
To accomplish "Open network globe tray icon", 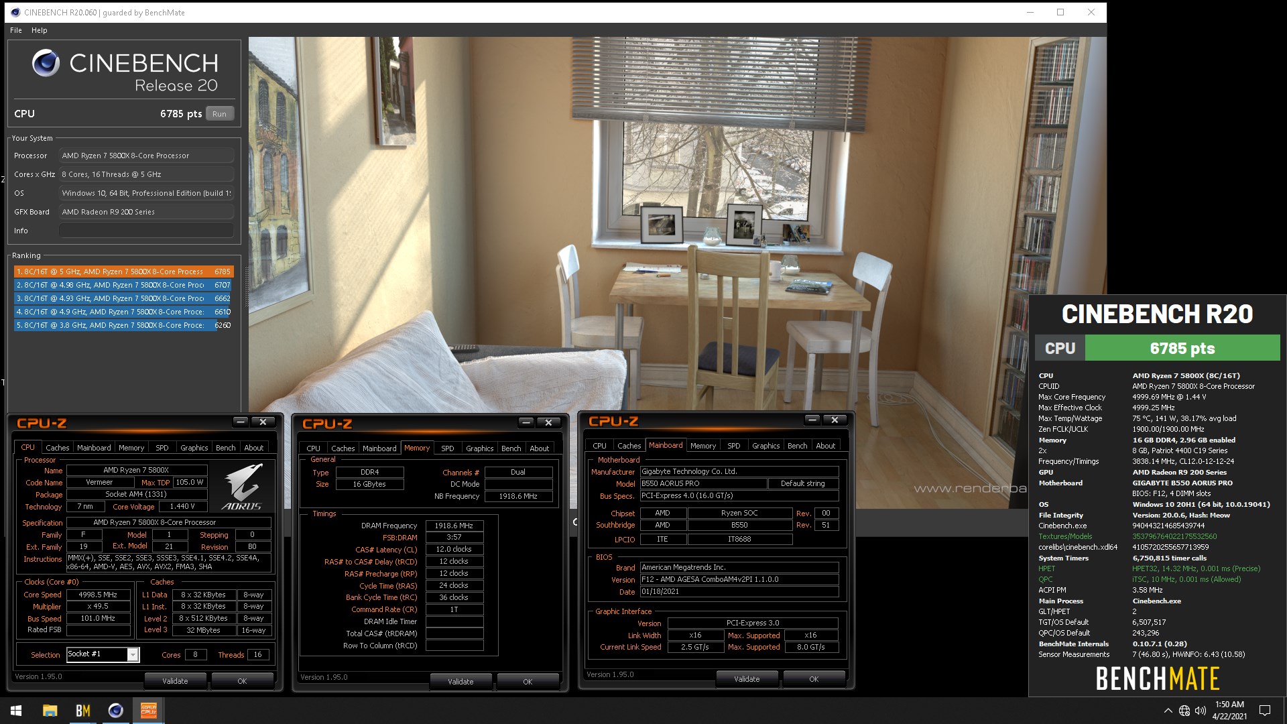I will 1184,711.
